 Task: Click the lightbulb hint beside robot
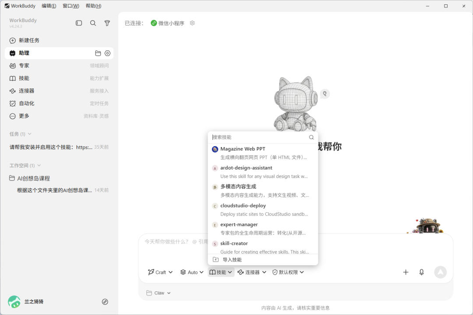325,94
